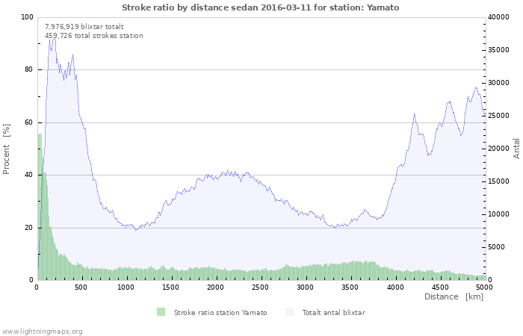The width and height of the screenshot is (523, 336).
Task: Click the lavender Totalt antal blixtar swatch
Action: 289,311
